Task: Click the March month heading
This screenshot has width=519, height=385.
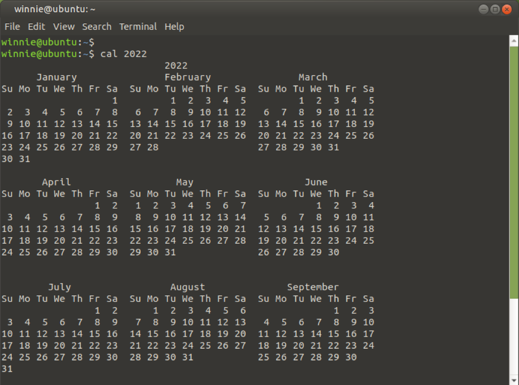Action: 313,77
